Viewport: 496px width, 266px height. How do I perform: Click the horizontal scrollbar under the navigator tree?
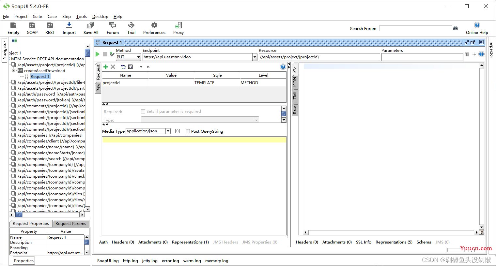pos(47,214)
